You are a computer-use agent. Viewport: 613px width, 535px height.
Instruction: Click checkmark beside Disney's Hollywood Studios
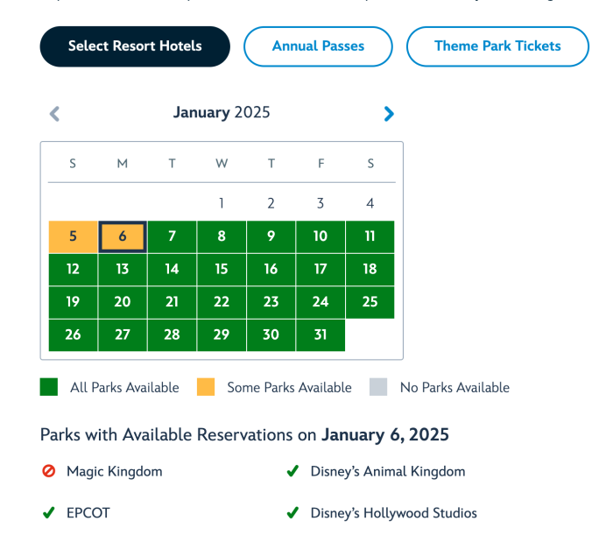pos(292,512)
